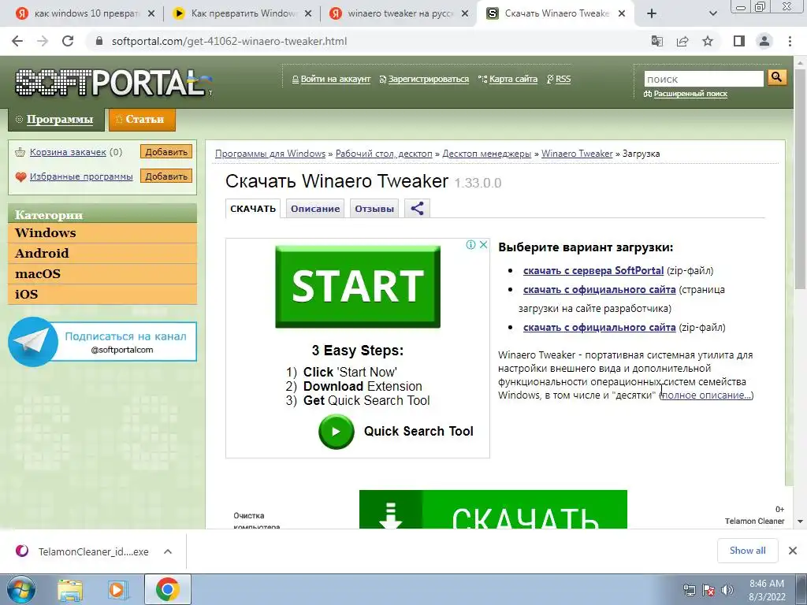Select the СКАЧАТЬ tab
Viewport: 807px width, 605px height.
point(253,209)
